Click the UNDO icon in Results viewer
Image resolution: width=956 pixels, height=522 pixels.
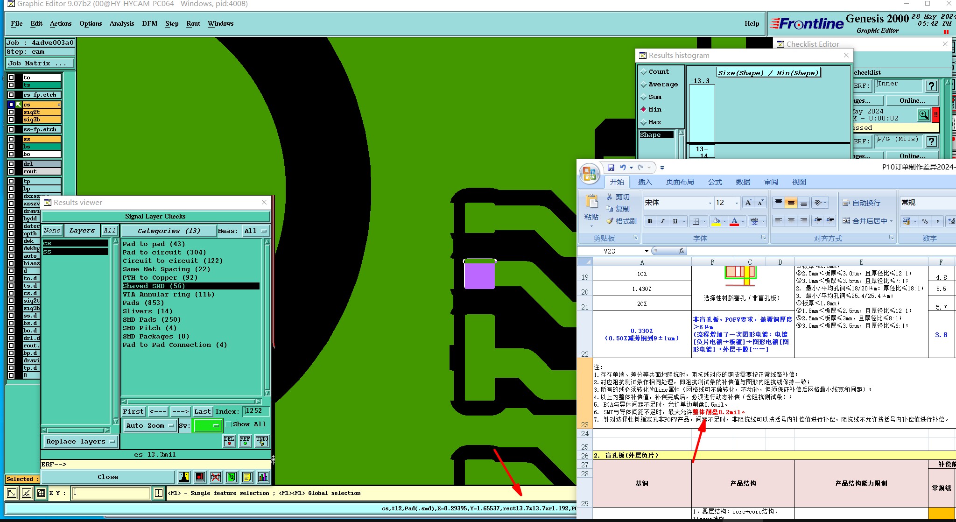click(262, 441)
